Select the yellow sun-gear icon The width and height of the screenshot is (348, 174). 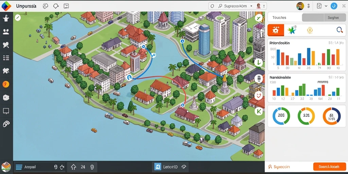pyautogui.click(x=310, y=30)
